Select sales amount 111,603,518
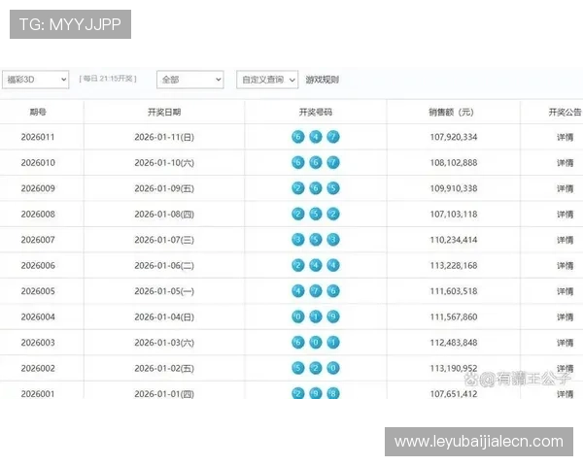Screen dimensions: 583x466 (x=454, y=291)
